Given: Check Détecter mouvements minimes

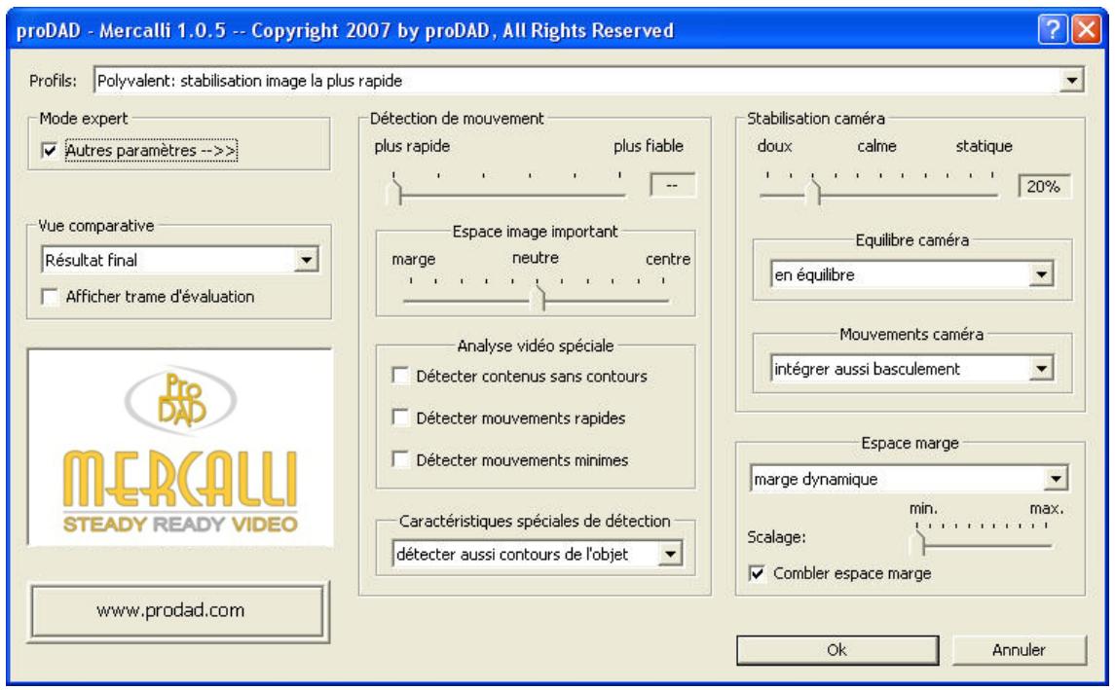Looking at the screenshot, I should [400, 459].
